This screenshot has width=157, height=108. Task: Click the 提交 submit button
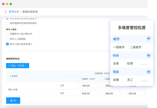13,101
